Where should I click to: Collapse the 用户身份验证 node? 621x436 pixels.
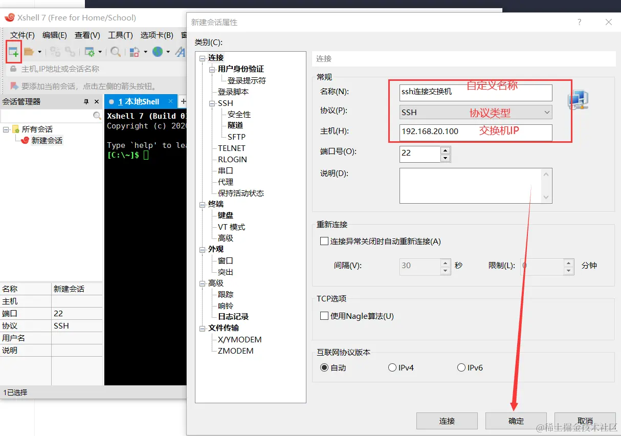(x=212, y=69)
